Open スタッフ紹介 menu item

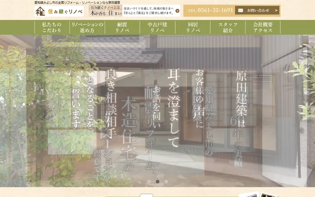click(228, 27)
